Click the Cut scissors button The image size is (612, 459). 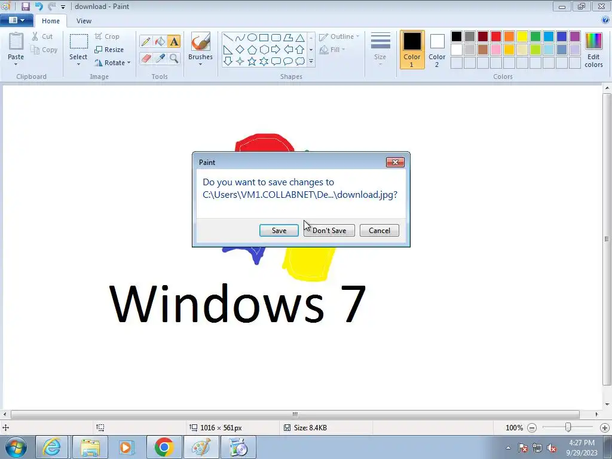(42, 36)
